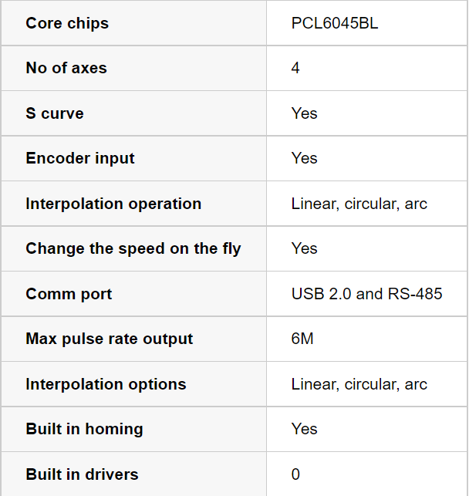Screen dimensions: 469x496
Task: Select 'USB 2.0 and RS-485' text
Action: pyautogui.click(x=366, y=294)
